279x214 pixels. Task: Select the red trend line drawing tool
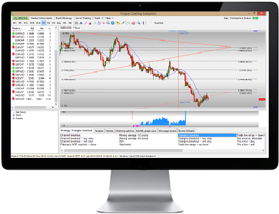tap(86, 23)
